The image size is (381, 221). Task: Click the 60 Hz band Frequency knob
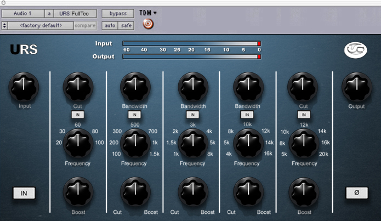78,143
